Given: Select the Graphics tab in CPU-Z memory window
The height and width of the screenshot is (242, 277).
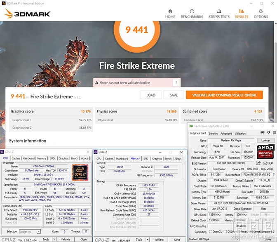Looking at the screenshot, I should pos(157,159).
